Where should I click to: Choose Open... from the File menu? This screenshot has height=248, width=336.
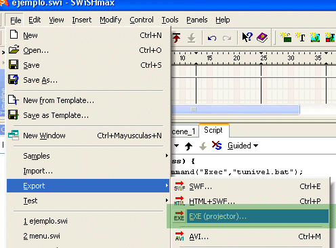[88, 50]
